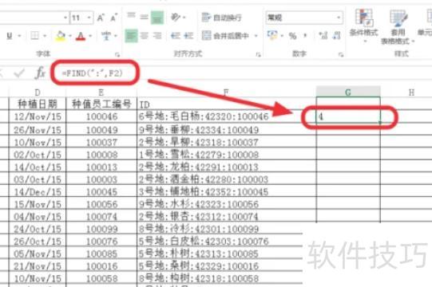The height and width of the screenshot is (287, 432).
Task: Select Middle Align icon
Action: point(144,17)
